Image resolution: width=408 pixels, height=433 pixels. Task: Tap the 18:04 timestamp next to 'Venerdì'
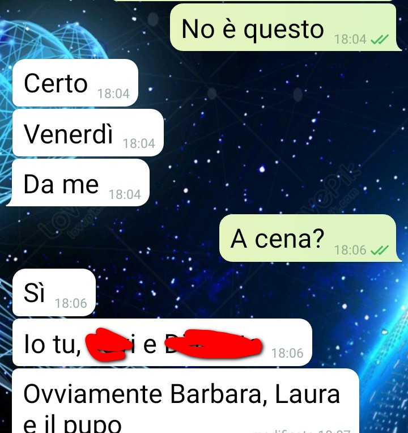[x=139, y=143]
